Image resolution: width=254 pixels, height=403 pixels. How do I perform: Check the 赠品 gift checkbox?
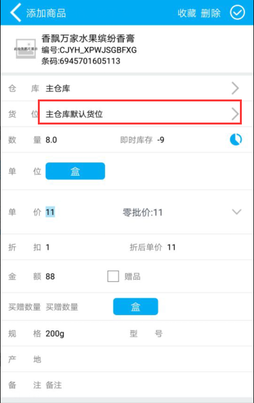113,277
